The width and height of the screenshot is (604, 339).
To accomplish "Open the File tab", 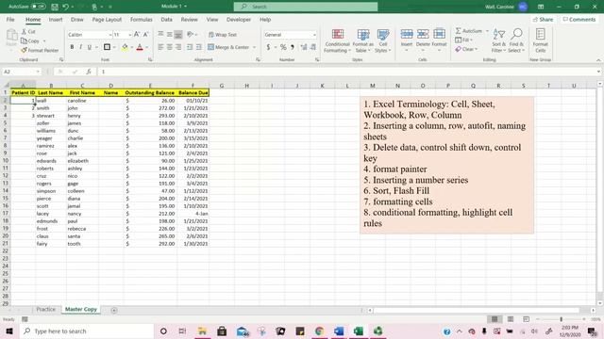I will tap(10, 19).
